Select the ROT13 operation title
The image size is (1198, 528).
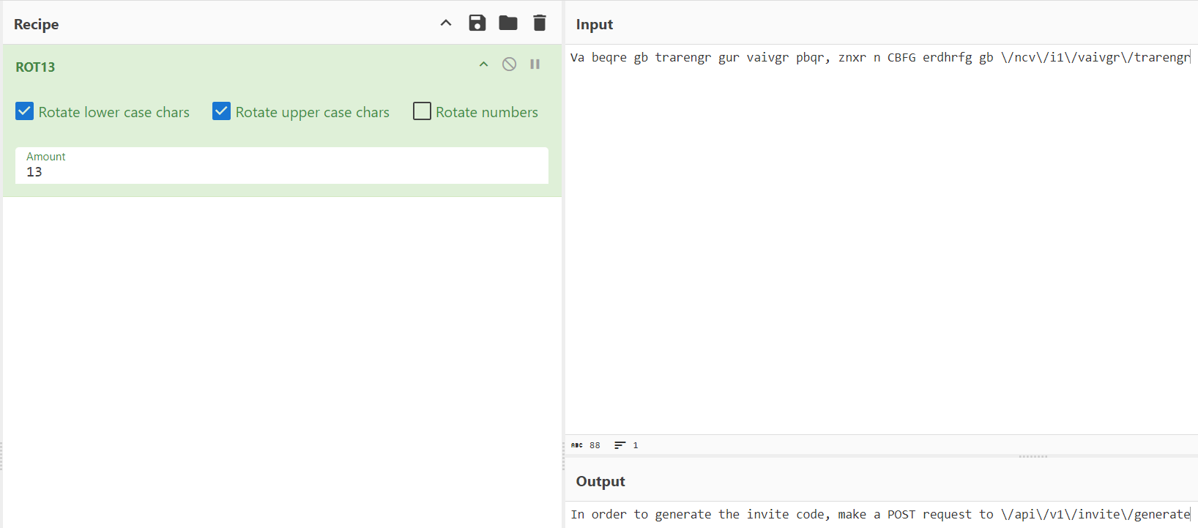coord(35,67)
